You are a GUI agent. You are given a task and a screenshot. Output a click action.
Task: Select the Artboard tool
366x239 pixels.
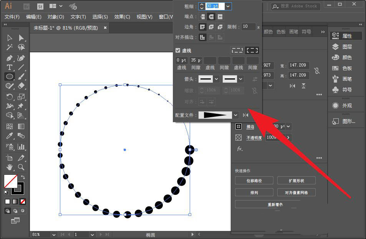click(10, 158)
